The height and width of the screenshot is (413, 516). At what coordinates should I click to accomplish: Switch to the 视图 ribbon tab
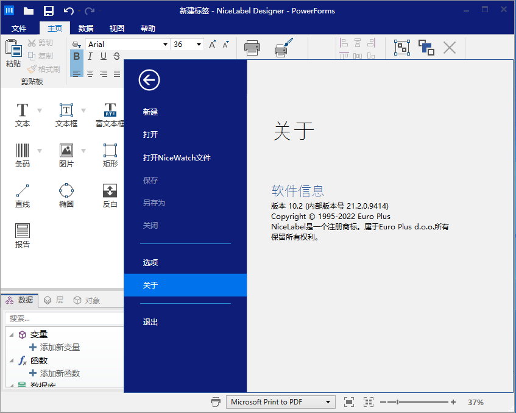[x=117, y=28]
